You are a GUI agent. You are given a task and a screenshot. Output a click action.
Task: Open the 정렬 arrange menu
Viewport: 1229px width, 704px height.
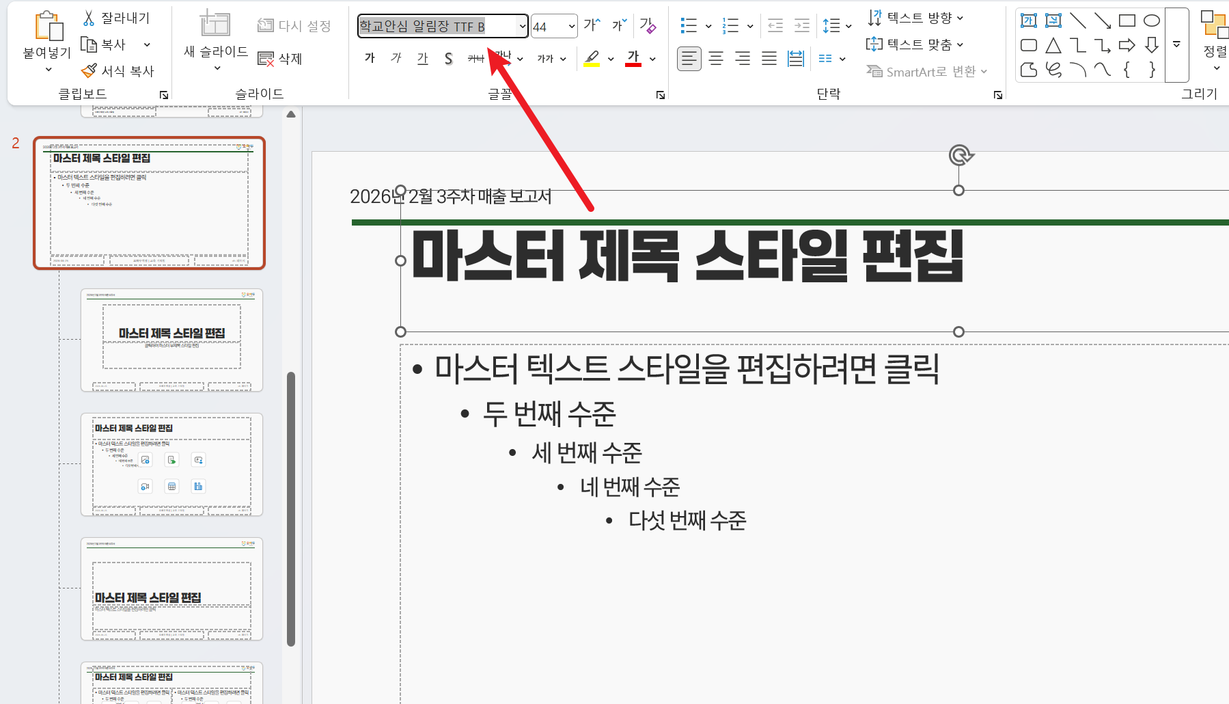pos(1215,41)
